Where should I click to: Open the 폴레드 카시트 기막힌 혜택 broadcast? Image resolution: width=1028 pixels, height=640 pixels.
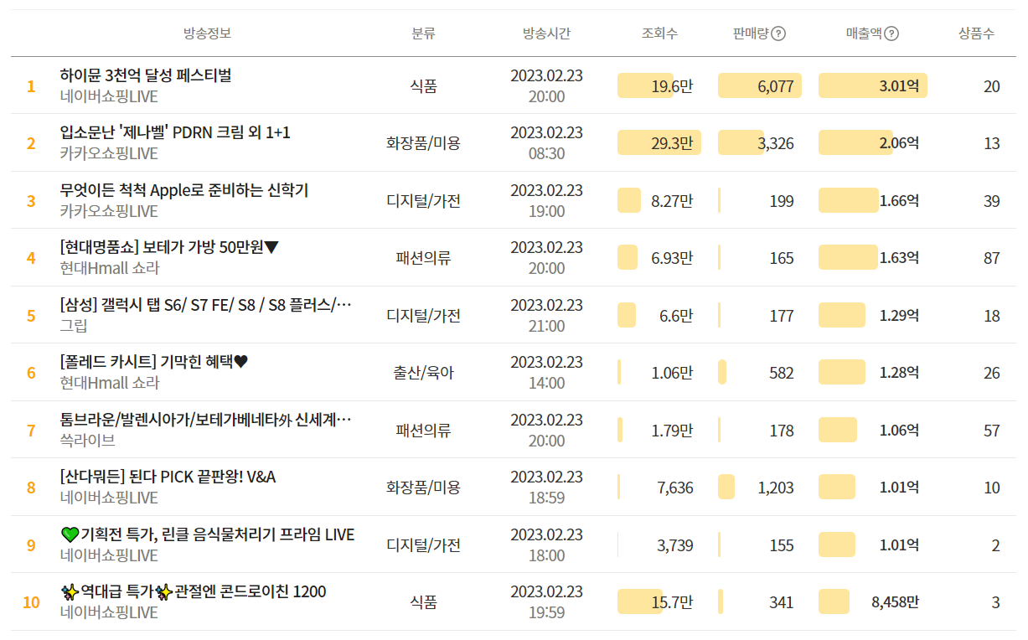155,362
